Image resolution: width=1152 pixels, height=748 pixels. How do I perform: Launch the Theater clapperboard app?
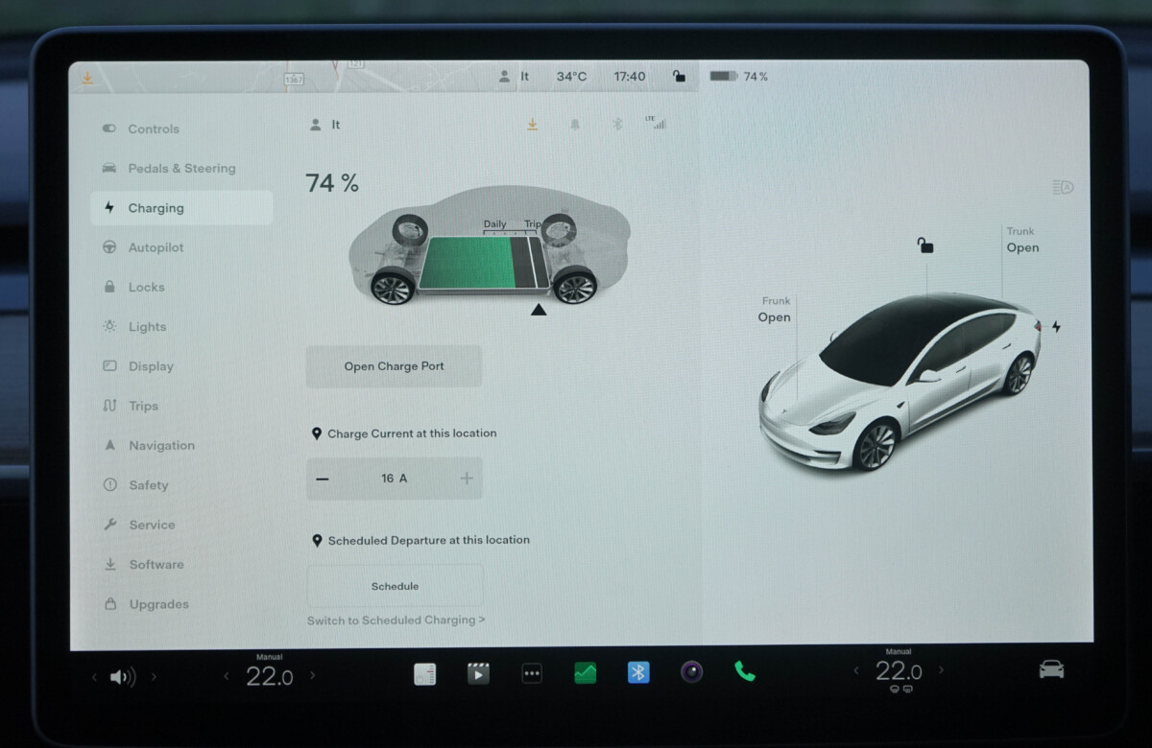point(478,674)
